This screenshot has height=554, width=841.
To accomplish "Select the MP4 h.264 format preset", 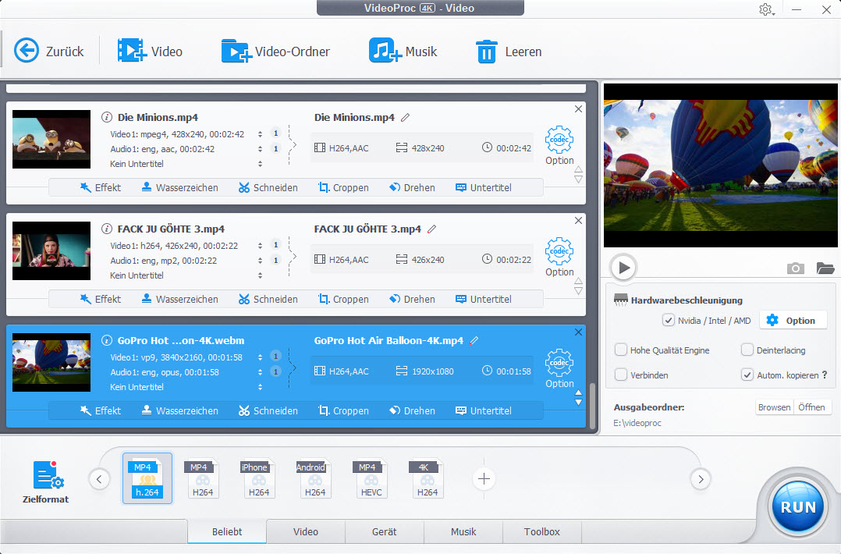I will (147, 478).
